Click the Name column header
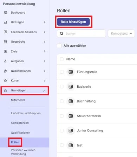This screenshot has width=137, height=157. point(71,59)
